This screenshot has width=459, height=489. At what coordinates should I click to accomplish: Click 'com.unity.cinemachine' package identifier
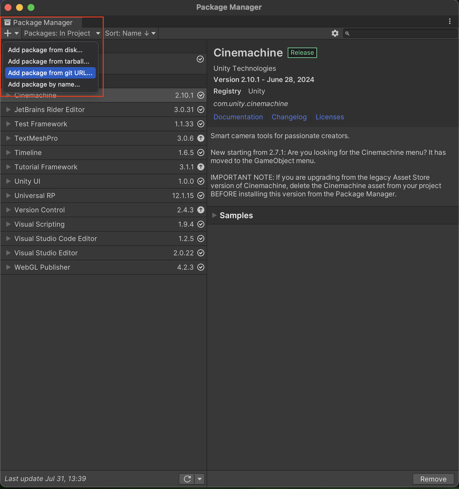coord(251,104)
